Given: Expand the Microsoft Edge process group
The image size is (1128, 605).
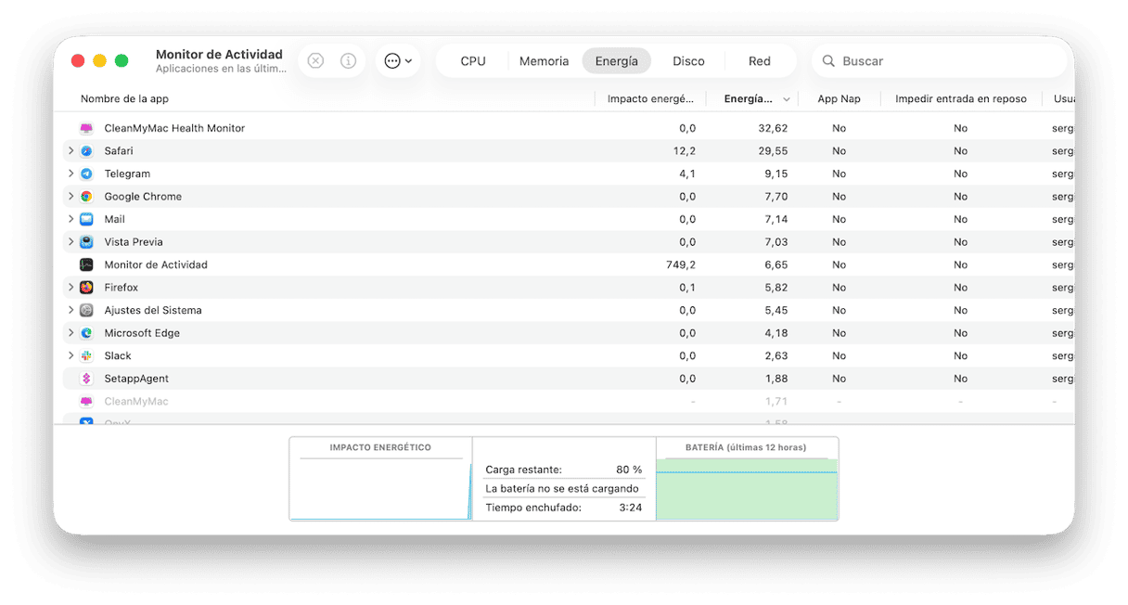Looking at the screenshot, I should [70, 332].
